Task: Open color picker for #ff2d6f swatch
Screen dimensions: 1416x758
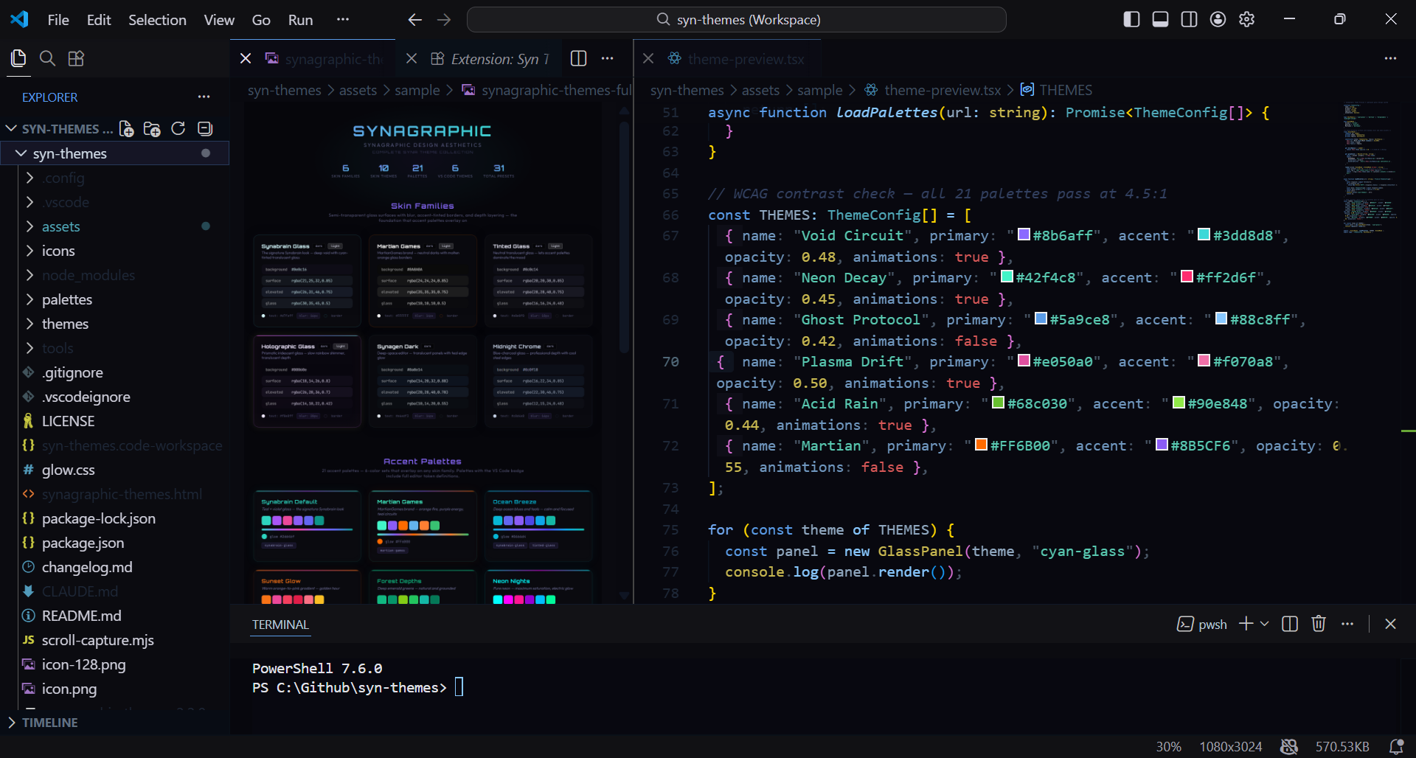Action: pos(1187,277)
